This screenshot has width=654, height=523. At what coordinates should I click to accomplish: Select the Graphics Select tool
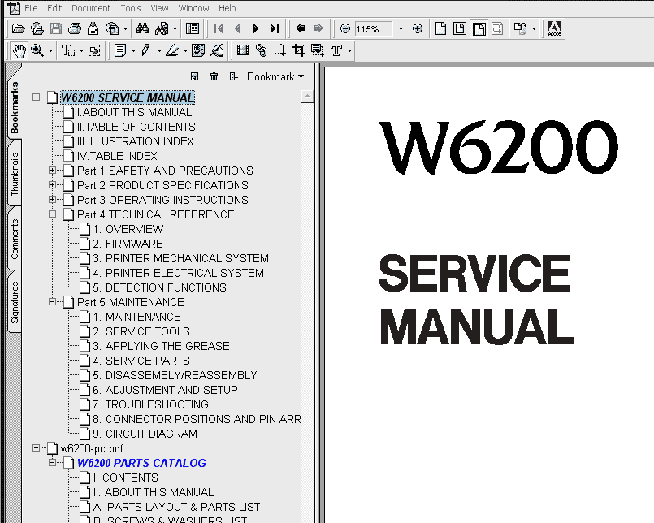[95, 51]
